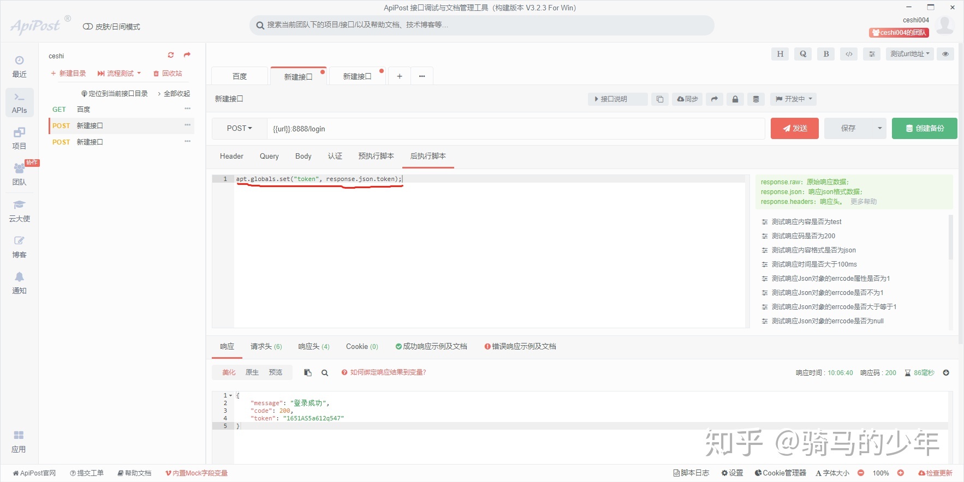The height and width of the screenshot is (482, 964).
Task: Add a new tab with plus button
Action: tap(400, 76)
